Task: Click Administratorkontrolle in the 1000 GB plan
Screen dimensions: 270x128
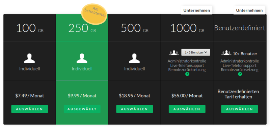Action: [187, 61]
